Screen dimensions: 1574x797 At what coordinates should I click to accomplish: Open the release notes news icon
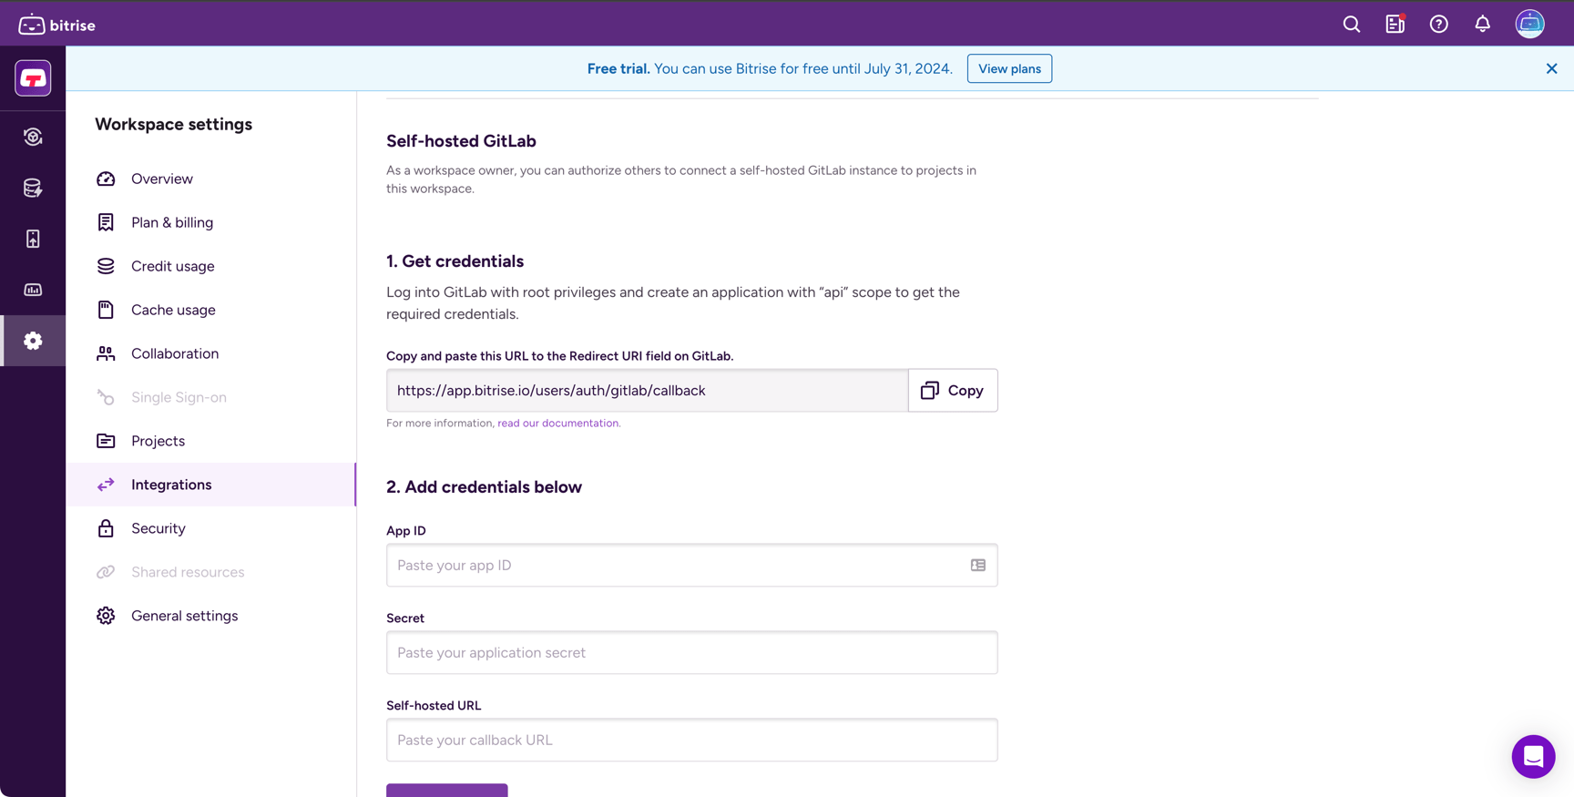(1395, 25)
